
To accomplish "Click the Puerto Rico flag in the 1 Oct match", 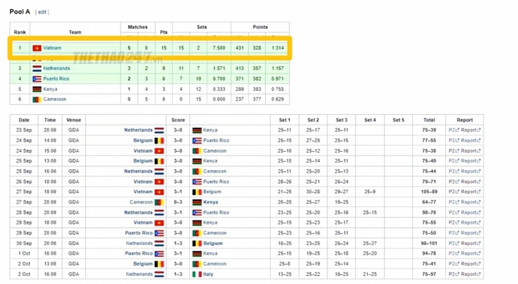I will point(159,254).
